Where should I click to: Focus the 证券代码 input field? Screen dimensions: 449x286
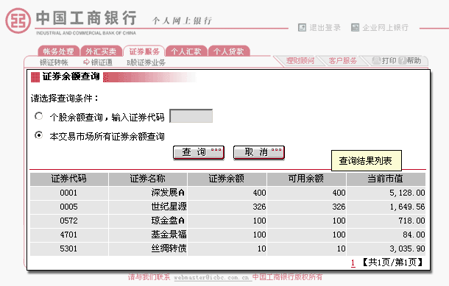click(191, 116)
